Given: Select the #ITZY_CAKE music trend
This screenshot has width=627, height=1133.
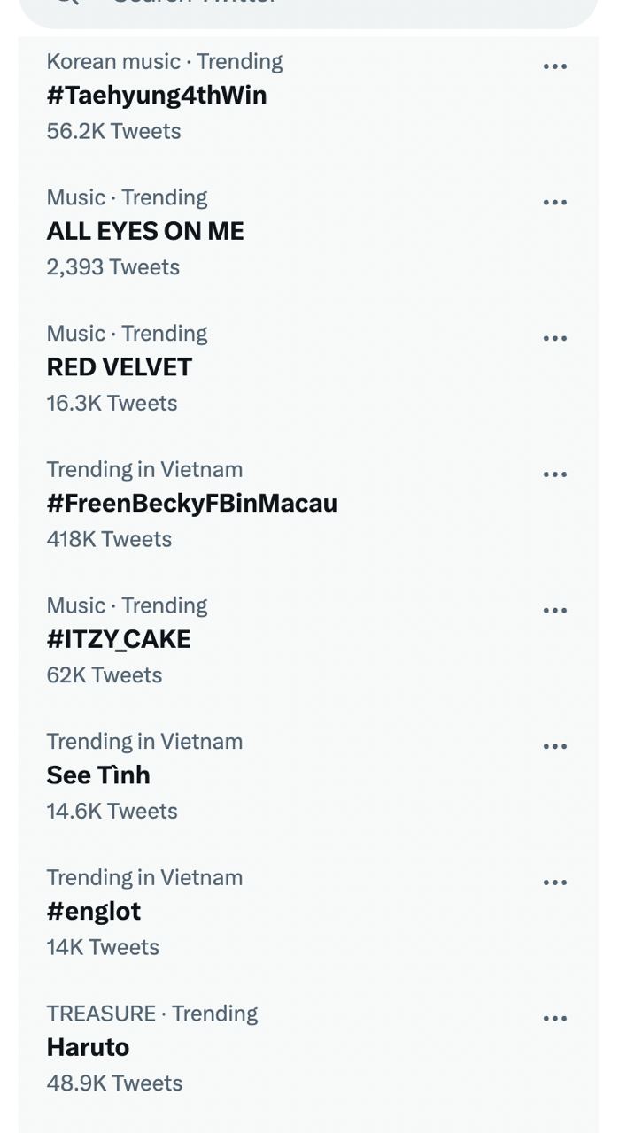Looking at the screenshot, I should click(x=119, y=639).
